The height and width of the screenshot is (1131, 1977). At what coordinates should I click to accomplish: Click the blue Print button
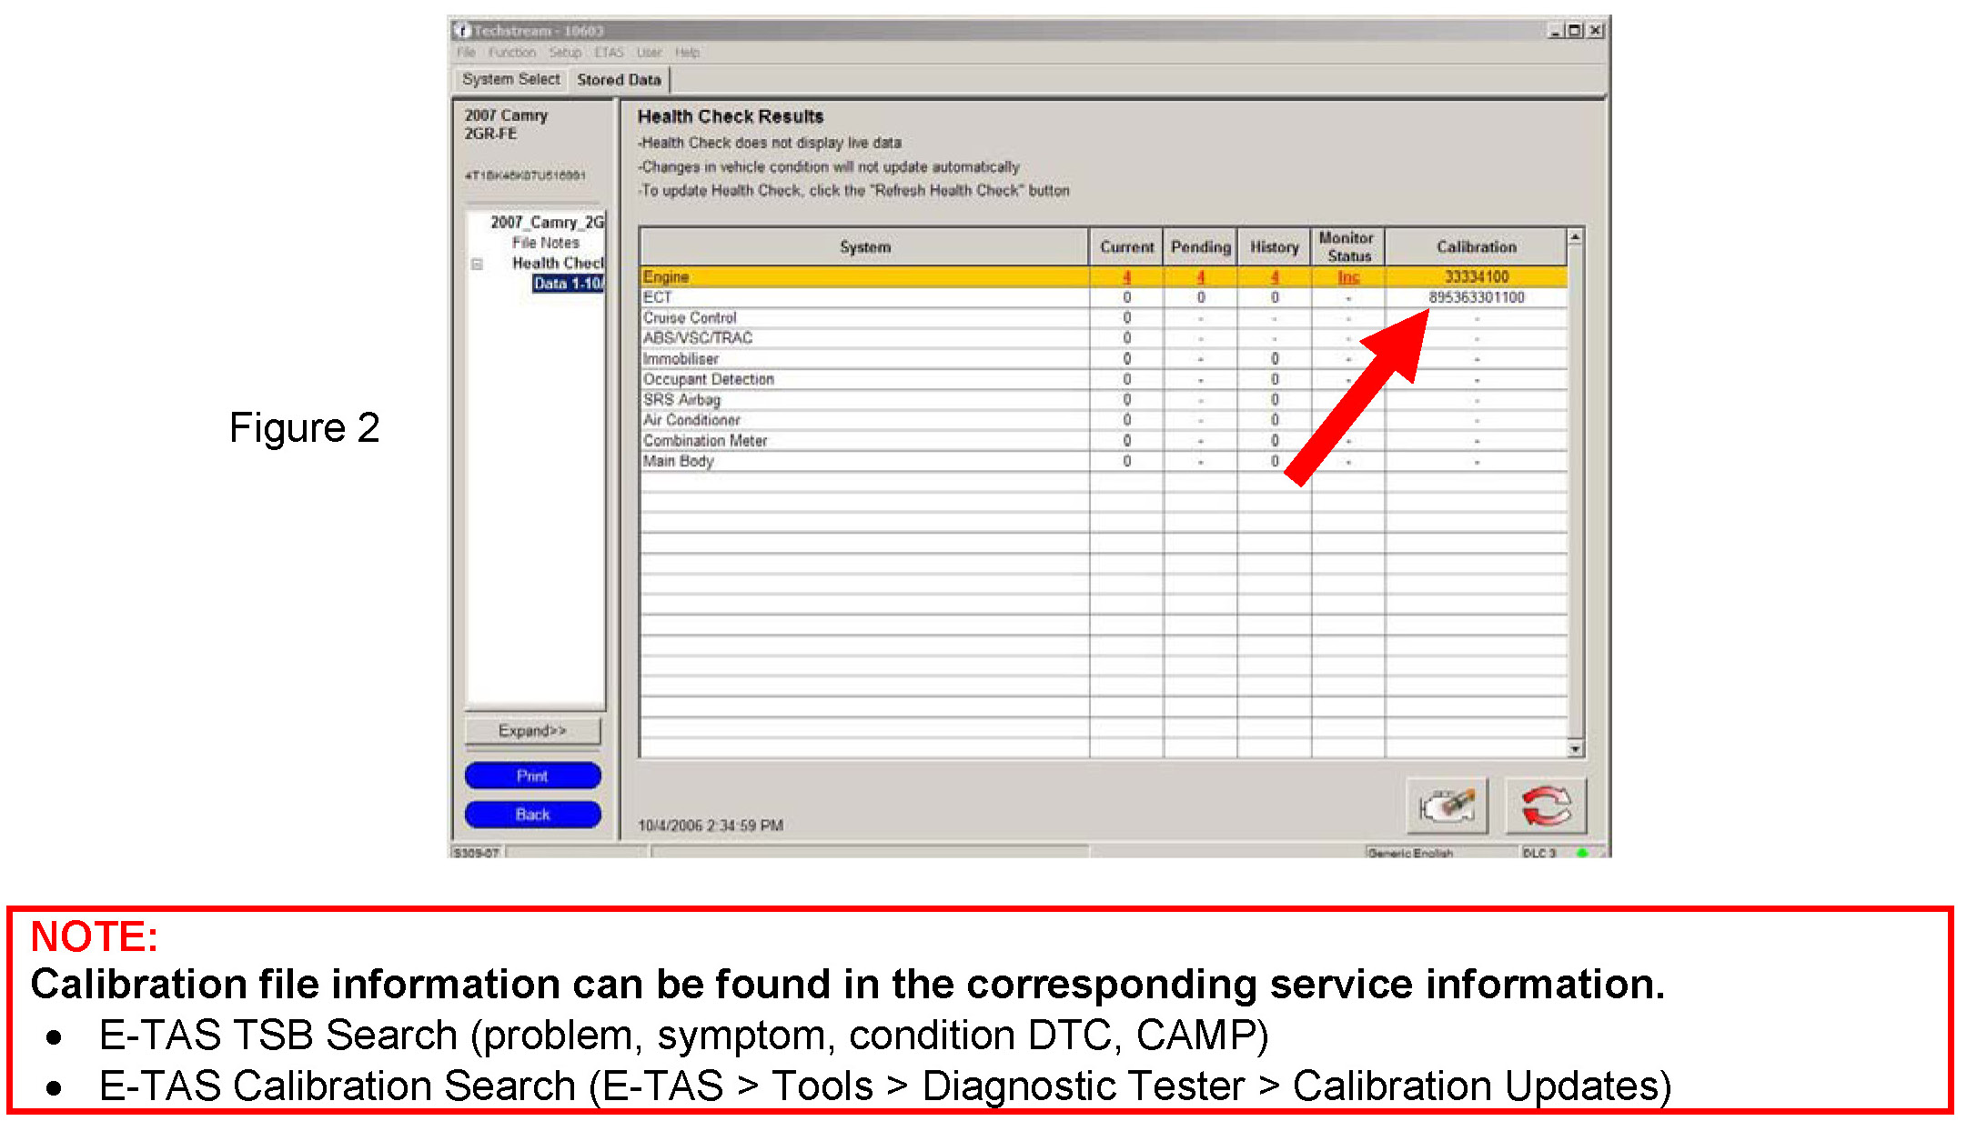[x=532, y=776]
